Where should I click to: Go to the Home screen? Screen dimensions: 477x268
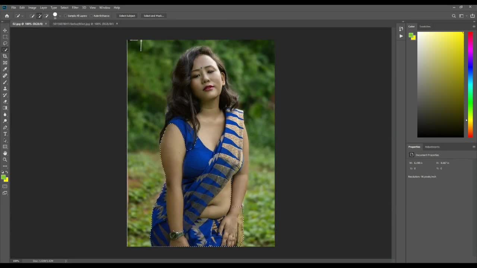[x=7, y=16]
